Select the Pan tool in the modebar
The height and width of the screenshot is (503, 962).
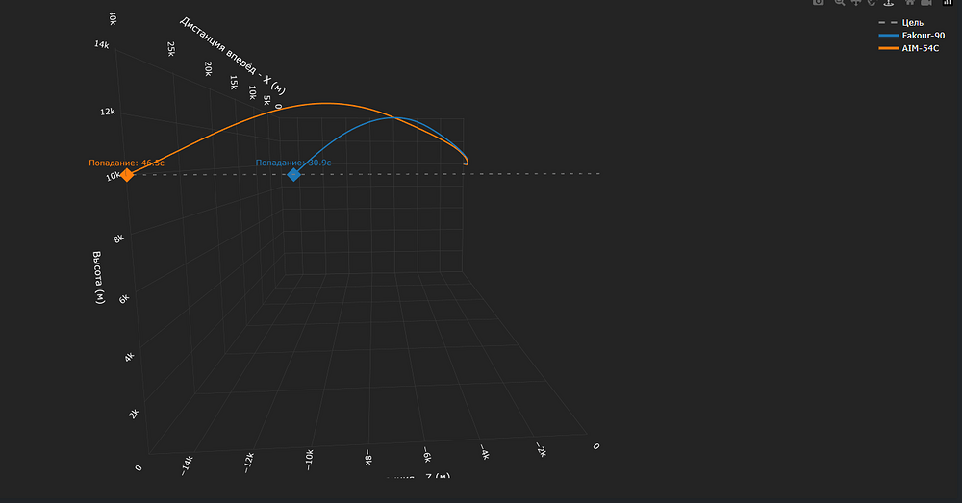coord(856,3)
